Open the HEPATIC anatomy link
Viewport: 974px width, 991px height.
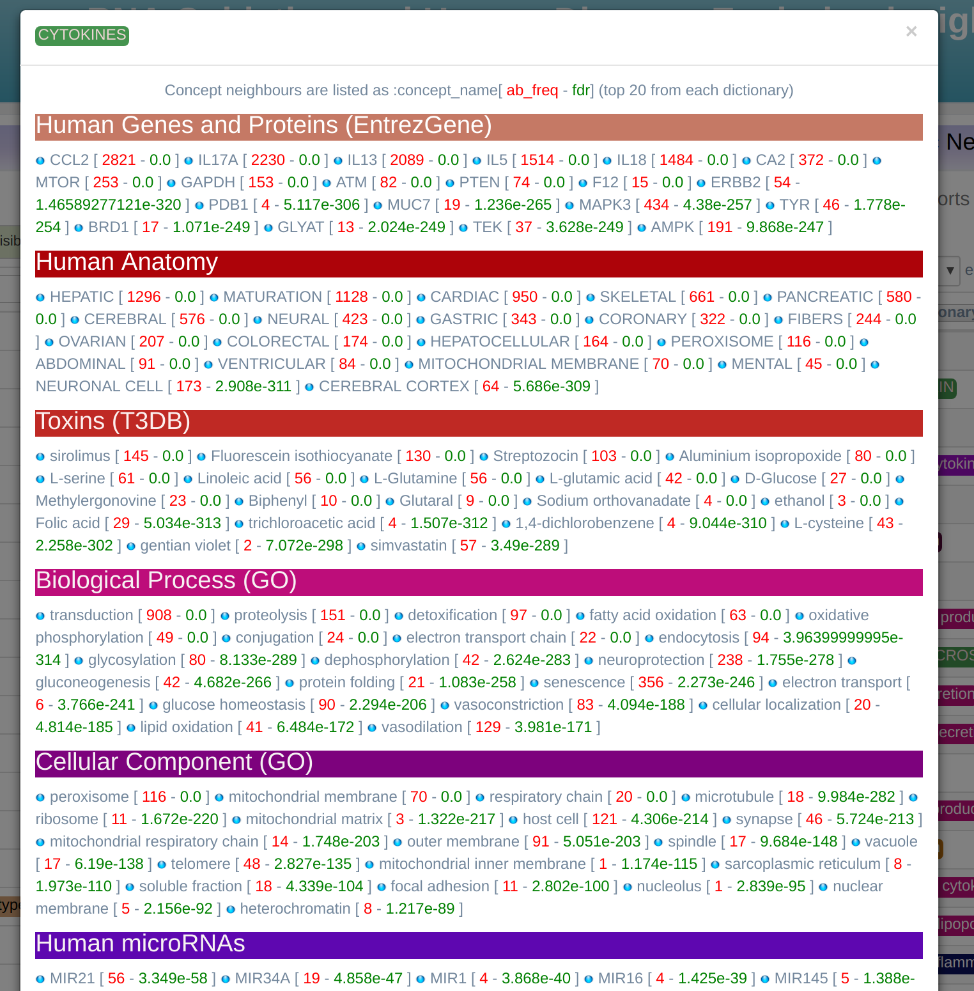[x=82, y=297]
